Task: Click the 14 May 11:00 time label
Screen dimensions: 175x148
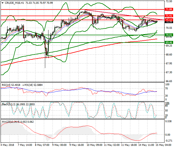Action: (147, 145)
